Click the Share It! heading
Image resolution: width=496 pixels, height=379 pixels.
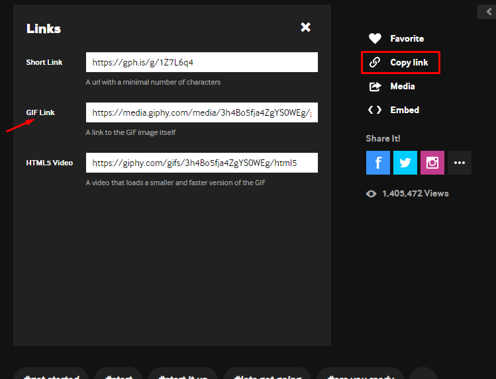click(x=383, y=138)
